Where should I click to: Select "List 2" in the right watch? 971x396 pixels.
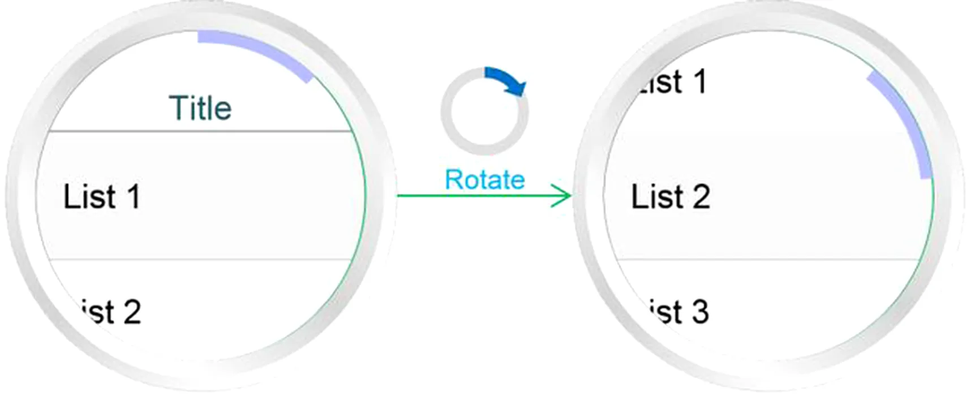click(x=671, y=197)
